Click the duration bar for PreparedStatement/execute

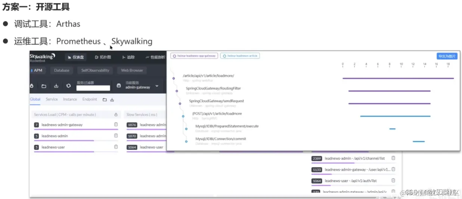click(x=392, y=129)
